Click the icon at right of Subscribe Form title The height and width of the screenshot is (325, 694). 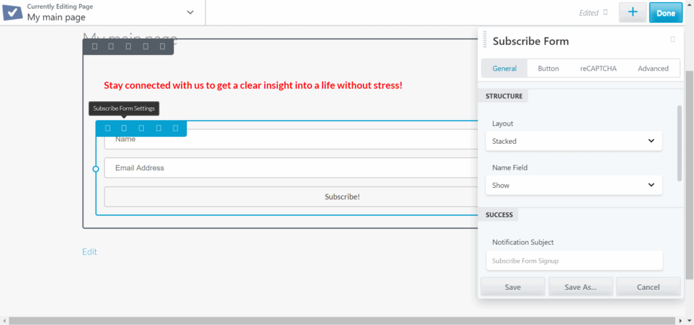pyautogui.click(x=672, y=39)
